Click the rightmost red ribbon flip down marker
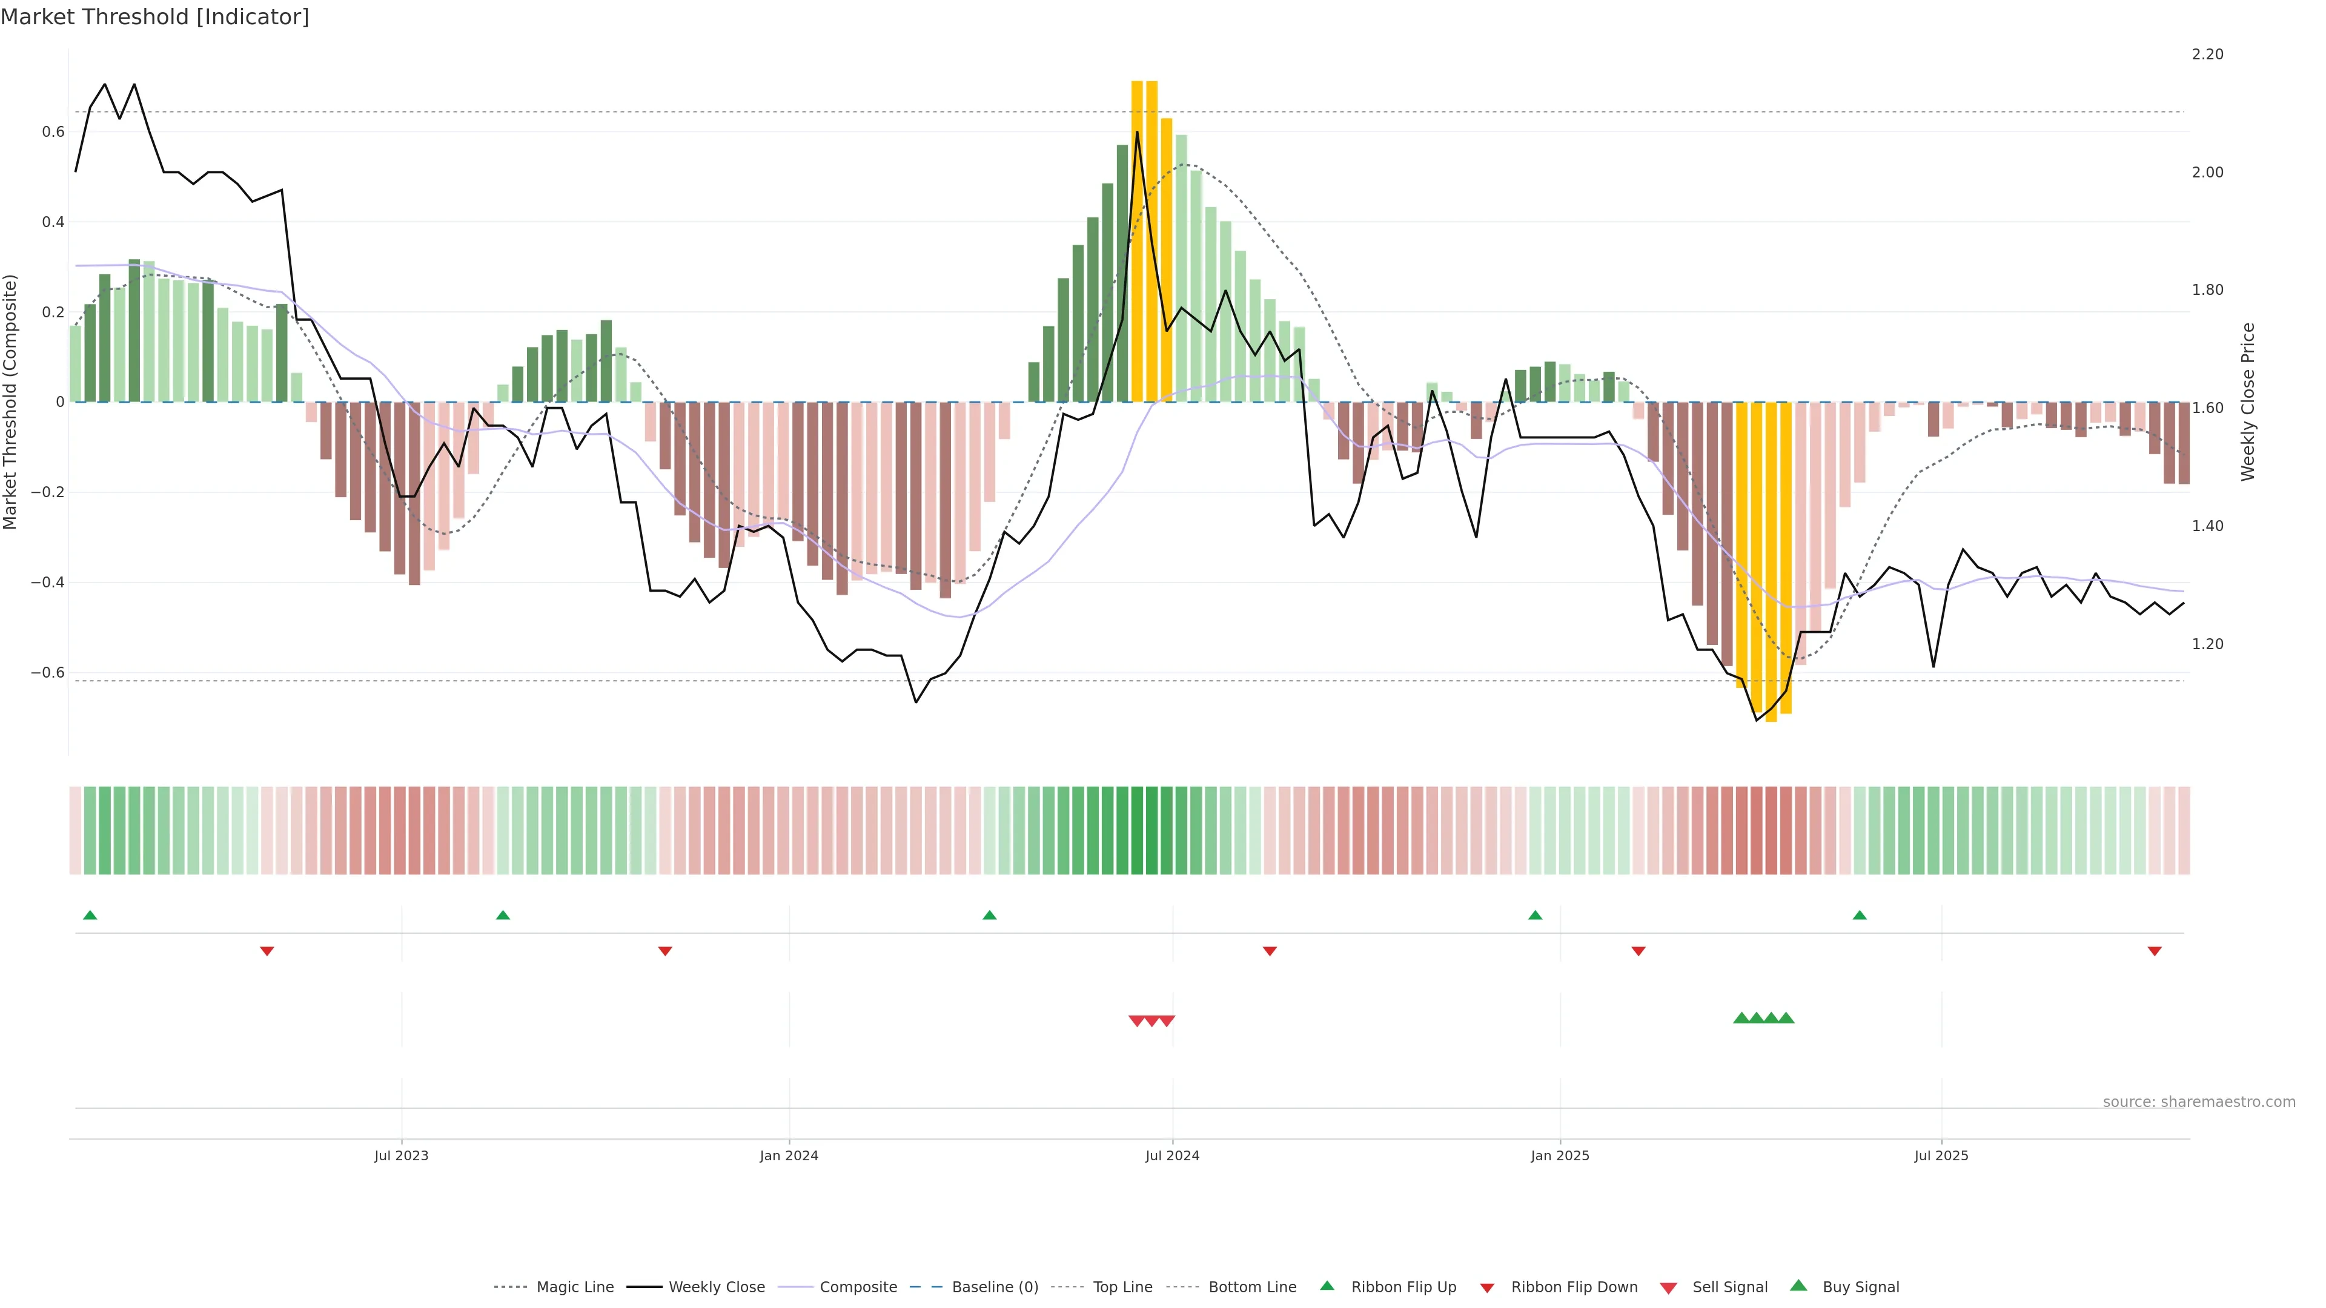 (2155, 951)
